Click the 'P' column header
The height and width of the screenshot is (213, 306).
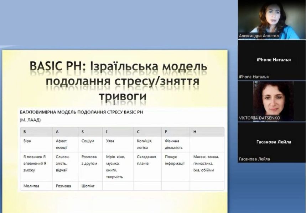(x=176, y=132)
